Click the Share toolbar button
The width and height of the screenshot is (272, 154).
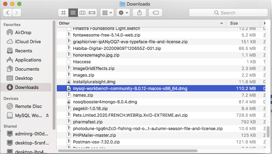click(x=139, y=13)
